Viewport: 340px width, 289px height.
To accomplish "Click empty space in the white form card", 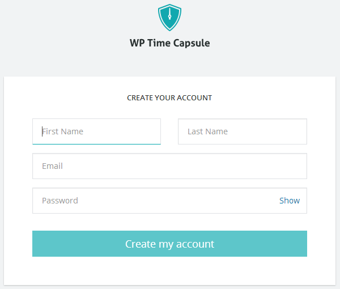I will [x=169, y=271].
